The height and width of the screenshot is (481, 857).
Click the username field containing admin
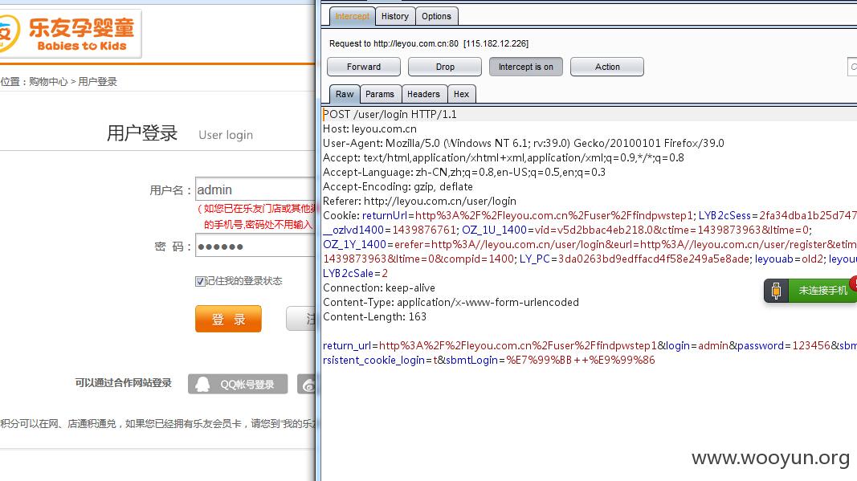[x=255, y=190]
